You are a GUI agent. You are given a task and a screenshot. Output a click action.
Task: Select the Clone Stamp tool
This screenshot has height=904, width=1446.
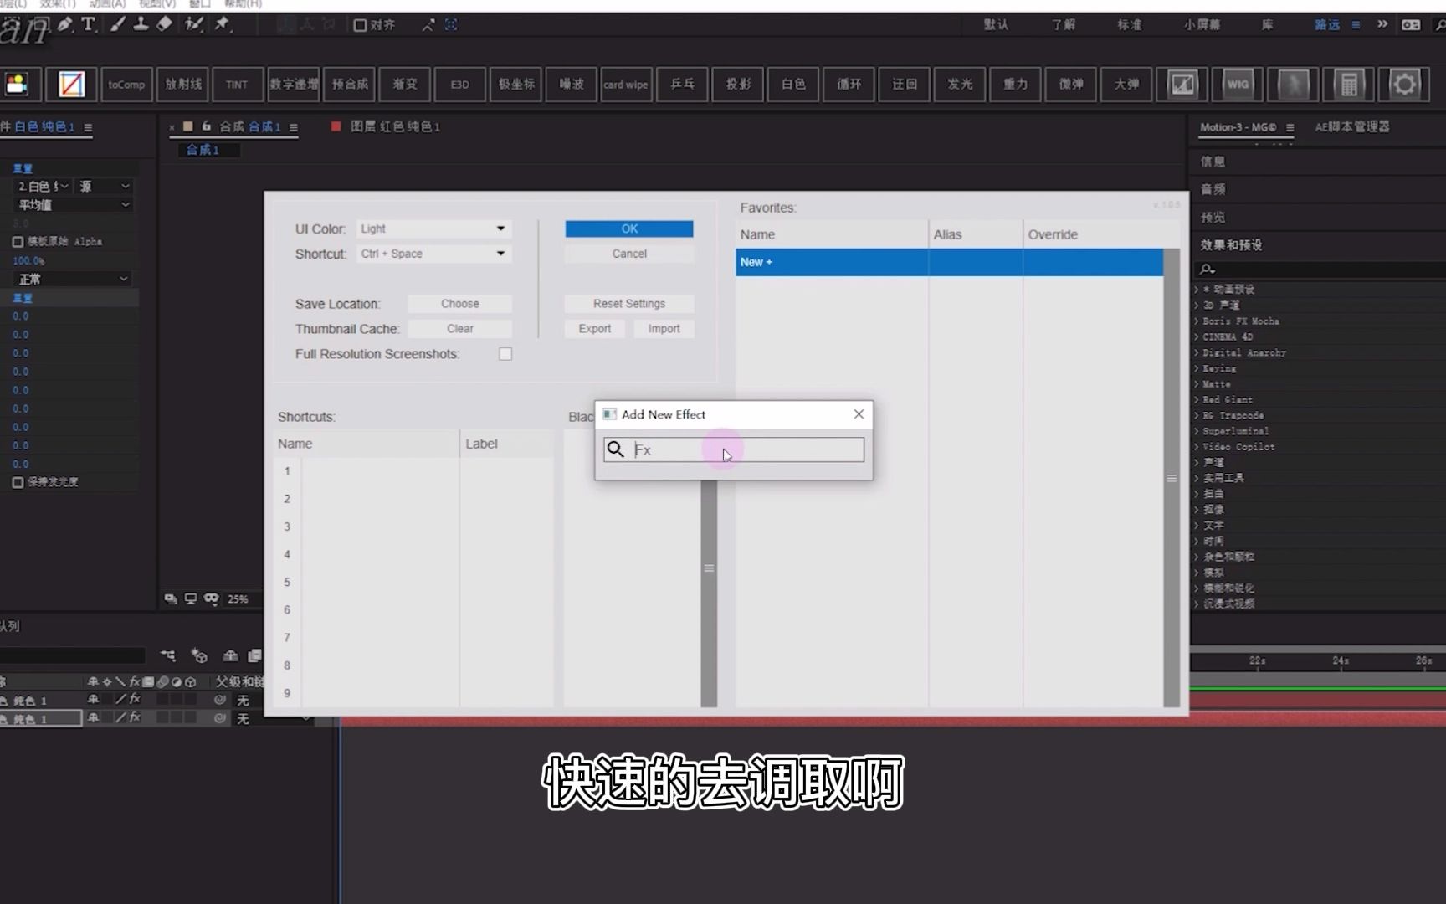141,24
